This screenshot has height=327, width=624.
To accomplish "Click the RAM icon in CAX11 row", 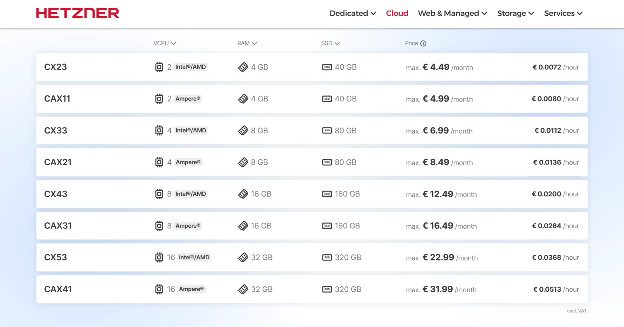I will 243,99.
